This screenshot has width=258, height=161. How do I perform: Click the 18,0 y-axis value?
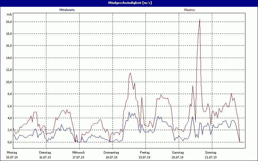point(9,34)
